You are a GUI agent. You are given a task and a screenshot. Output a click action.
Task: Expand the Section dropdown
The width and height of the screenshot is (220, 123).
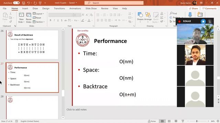pyautogui.click(x=39, y=22)
